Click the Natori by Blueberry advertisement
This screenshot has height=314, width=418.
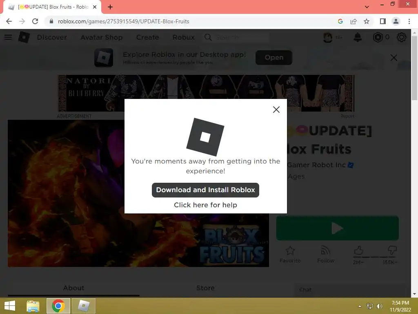coord(206,93)
